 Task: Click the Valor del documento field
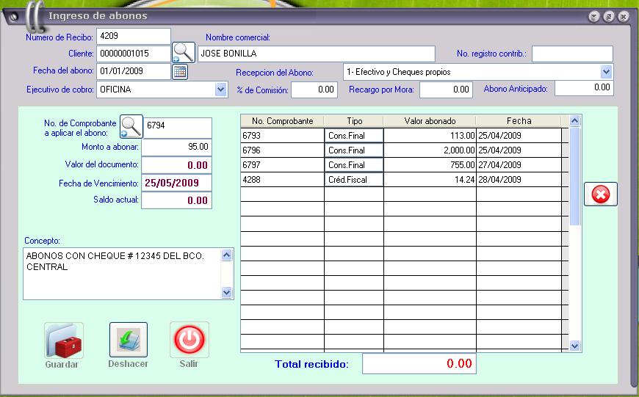coord(176,165)
